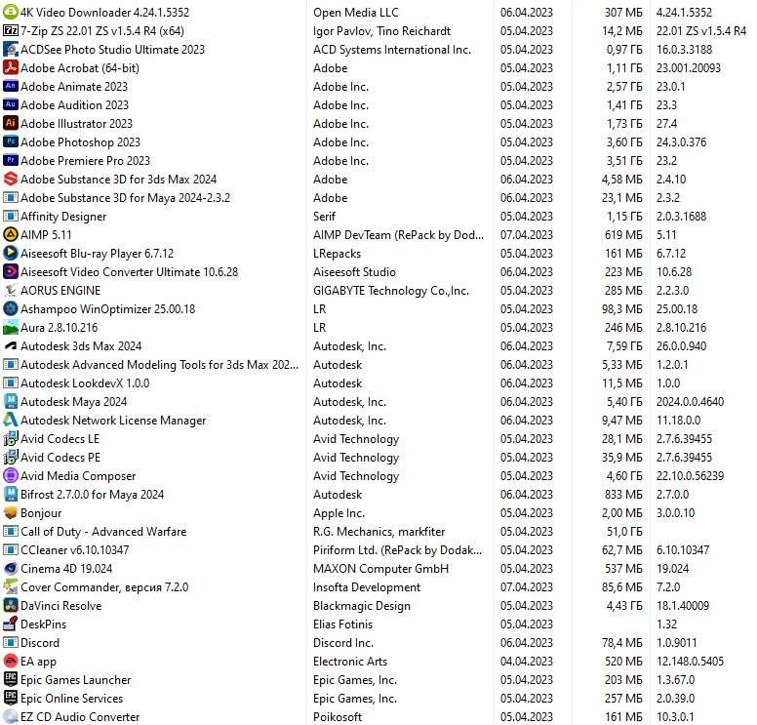Click the DaVinci Resolve icon

click(x=10, y=605)
